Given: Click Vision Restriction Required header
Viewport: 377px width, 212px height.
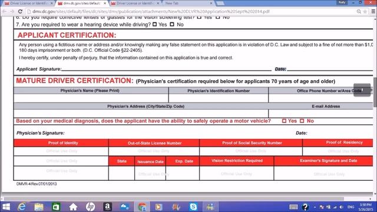Looking at the screenshot, I should (237, 161).
